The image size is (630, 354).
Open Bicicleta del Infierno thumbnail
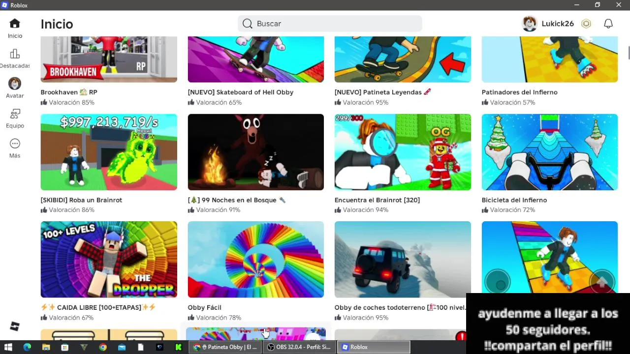550,152
